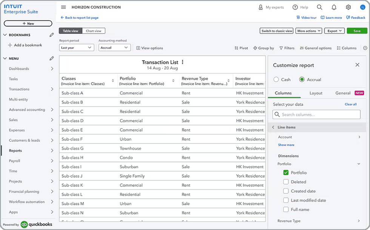Click the notifications bell icon
Viewport: 370px width, 230px height.
pos(334,7)
